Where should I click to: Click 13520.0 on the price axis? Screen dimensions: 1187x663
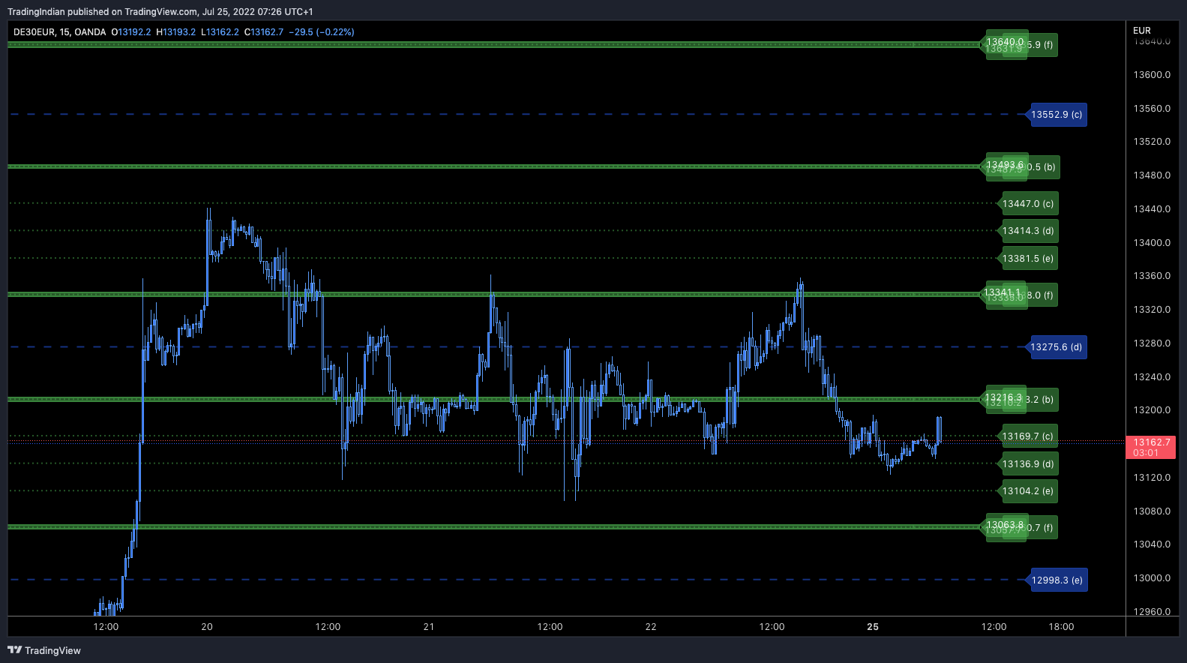1152,142
